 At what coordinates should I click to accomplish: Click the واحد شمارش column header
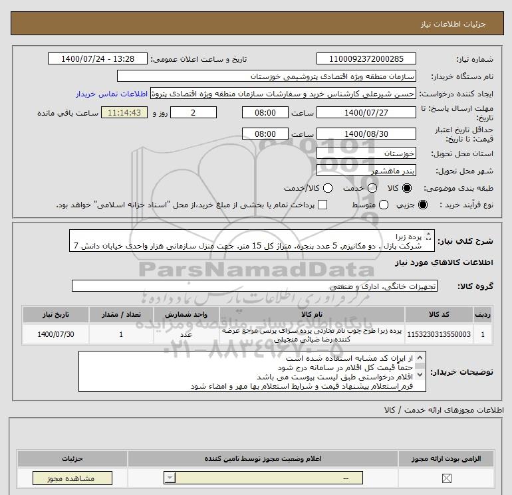click(186, 314)
